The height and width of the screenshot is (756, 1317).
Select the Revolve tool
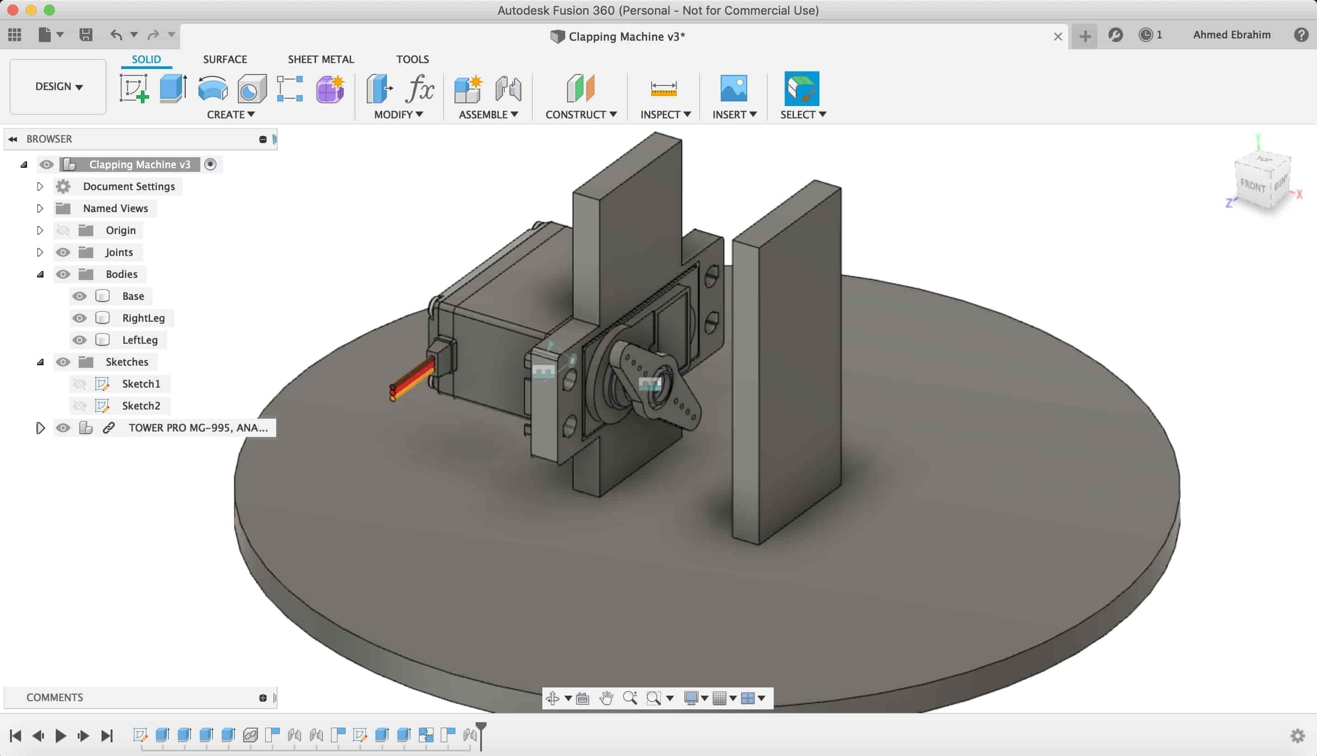coord(213,88)
